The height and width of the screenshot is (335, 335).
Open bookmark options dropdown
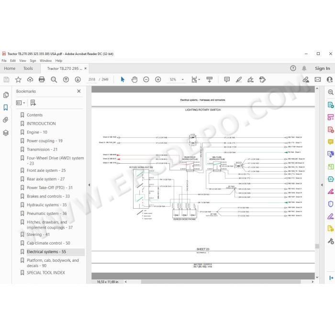(x=21, y=103)
